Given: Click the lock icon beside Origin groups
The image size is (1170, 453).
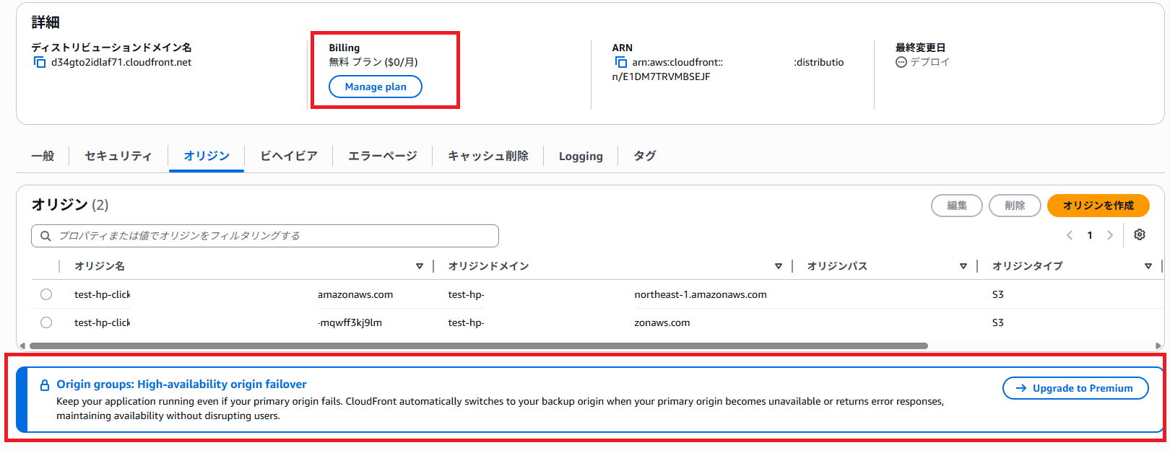Looking at the screenshot, I should 45,385.
